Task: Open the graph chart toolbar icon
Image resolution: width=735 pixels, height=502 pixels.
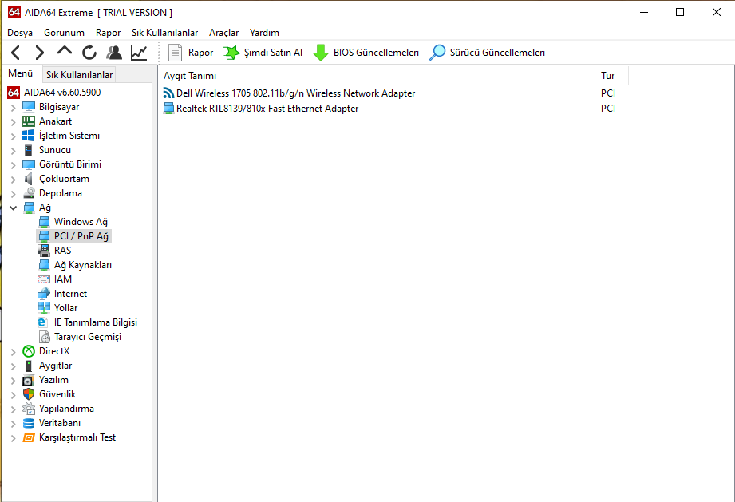Action: [x=139, y=53]
